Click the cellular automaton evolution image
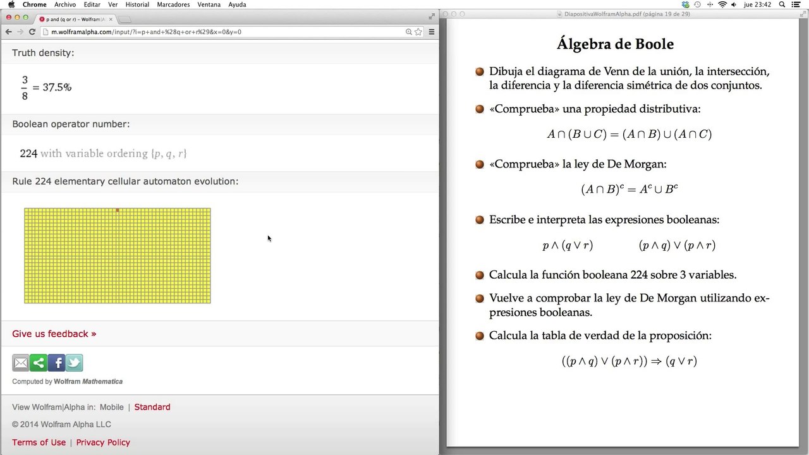Screen dimensions: 809x455 [118, 256]
